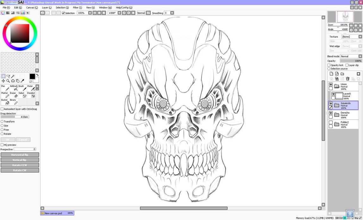Check the HQ preview option
Screen dimensions: 363x220
2,145
